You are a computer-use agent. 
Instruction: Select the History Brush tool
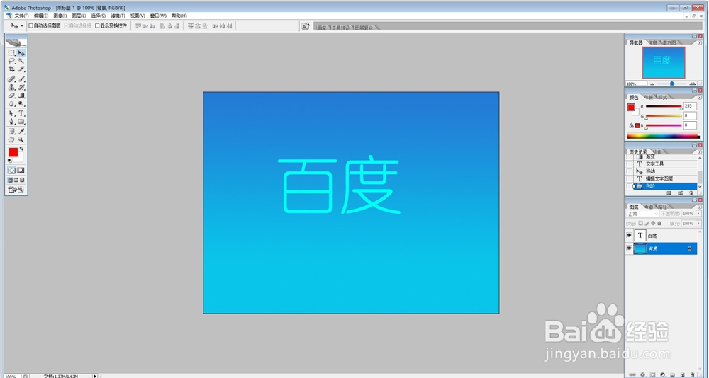point(21,87)
